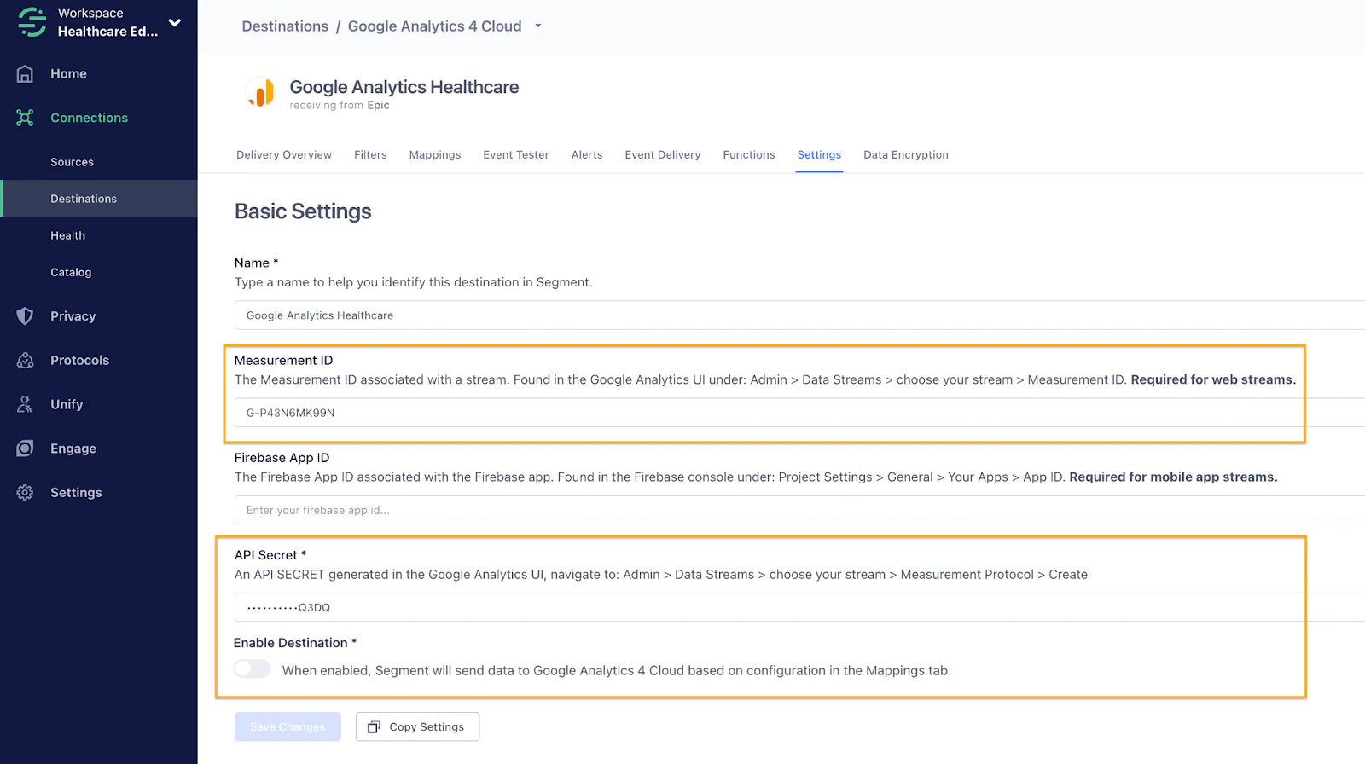Screen dimensions: 1365x764
Task: Select the Settings tab
Action: click(x=819, y=155)
